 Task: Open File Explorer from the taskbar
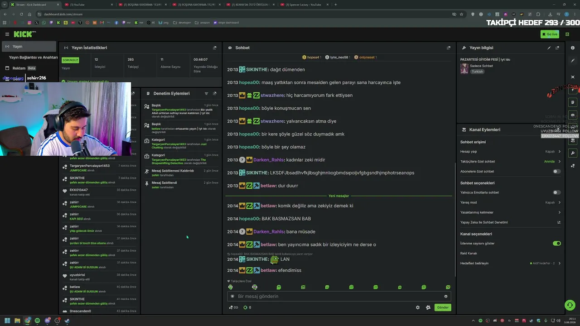pyautogui.click(x=17, y=321)
